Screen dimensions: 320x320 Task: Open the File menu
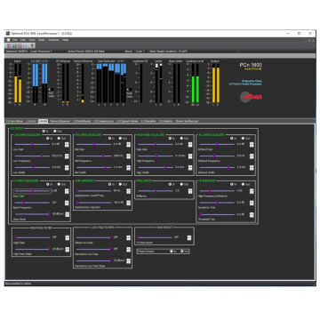(15, 40)
